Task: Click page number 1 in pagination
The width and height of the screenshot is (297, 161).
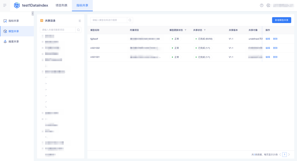Action: pos(284,154)
